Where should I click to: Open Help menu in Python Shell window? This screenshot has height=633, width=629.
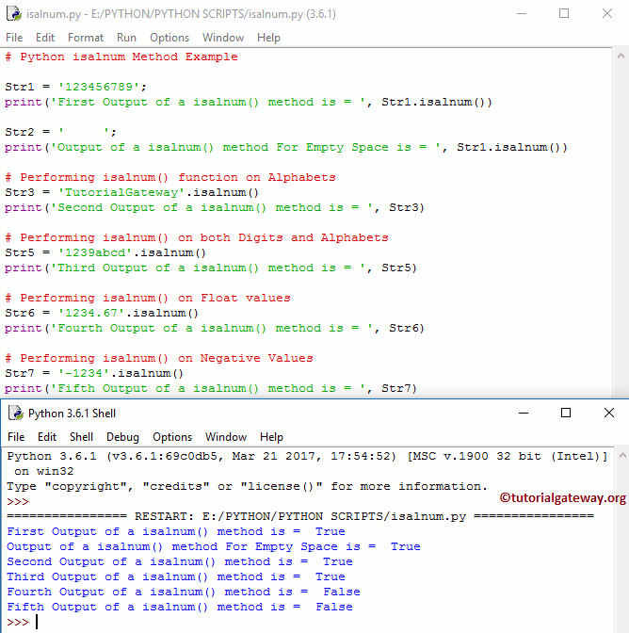pyautogui.click(x=271, y=437)
